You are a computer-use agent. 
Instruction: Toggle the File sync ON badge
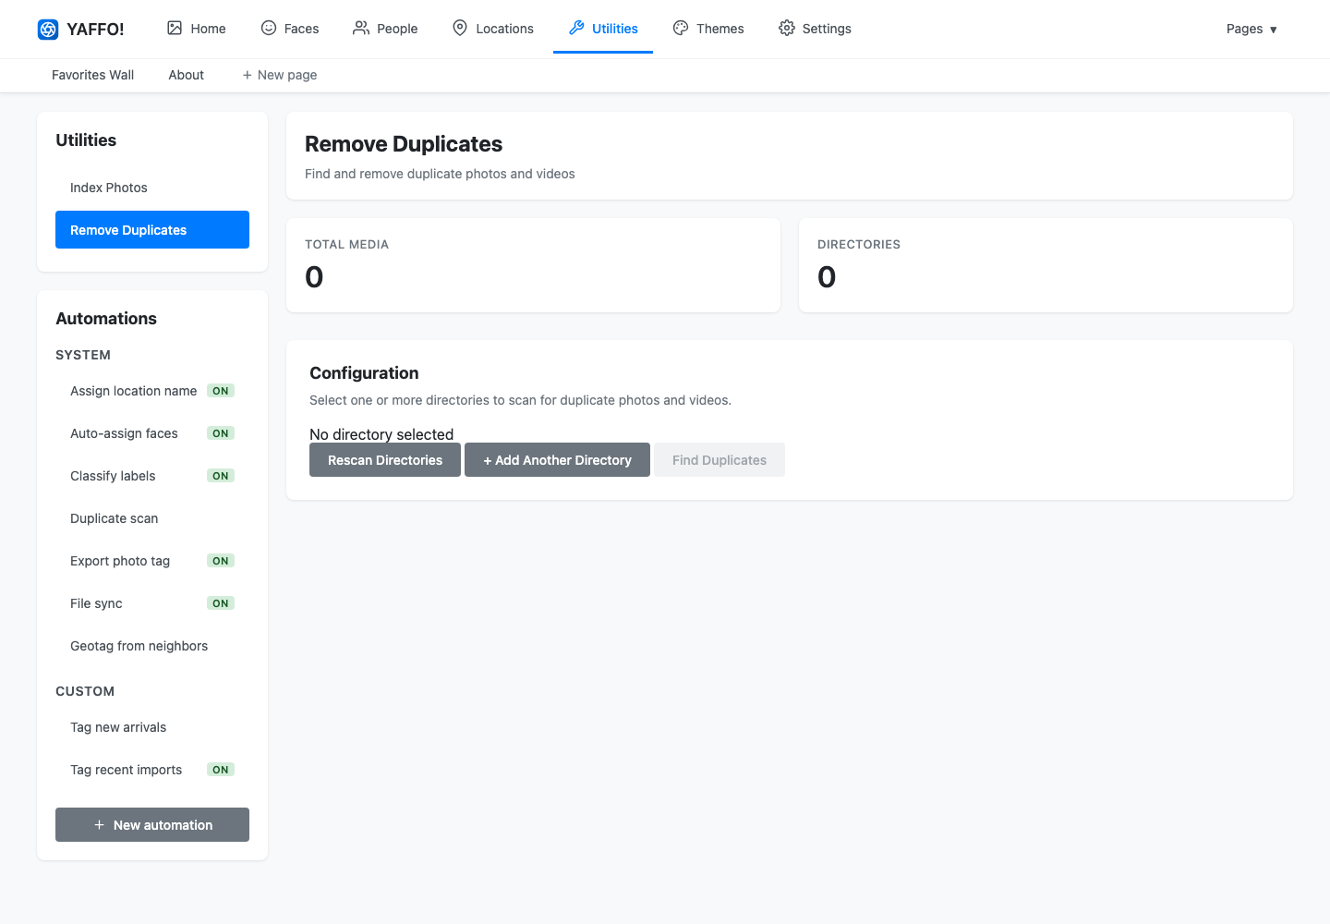(x=221, y=603)
